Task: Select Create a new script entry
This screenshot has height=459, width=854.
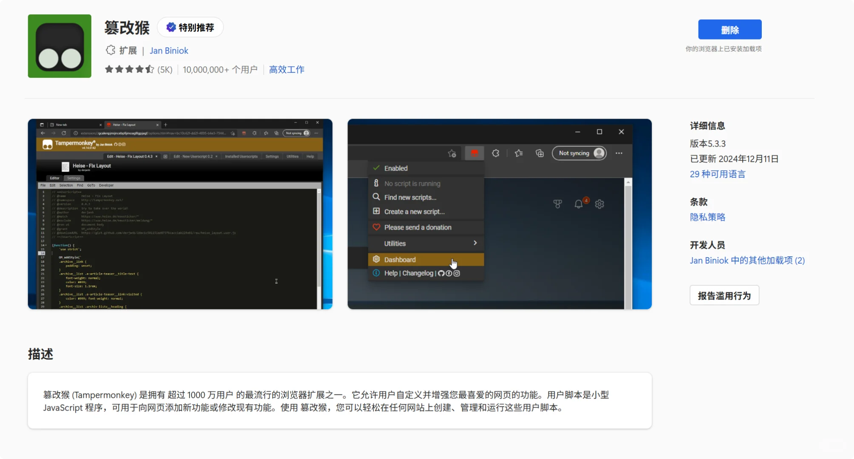Action: [414, 212]
